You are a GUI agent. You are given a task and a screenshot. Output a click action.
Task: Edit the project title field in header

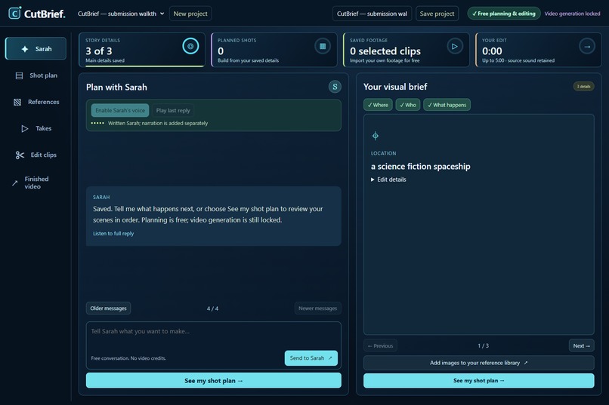[372, 14]
